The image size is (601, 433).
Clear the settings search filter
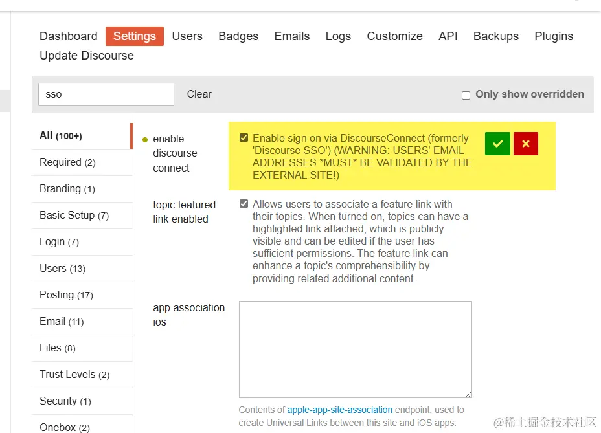click(199, 94)
